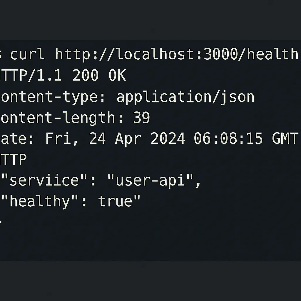Click the 06:08:15 timestamp
The image size is (301, 301).
[x=228, y=138]
